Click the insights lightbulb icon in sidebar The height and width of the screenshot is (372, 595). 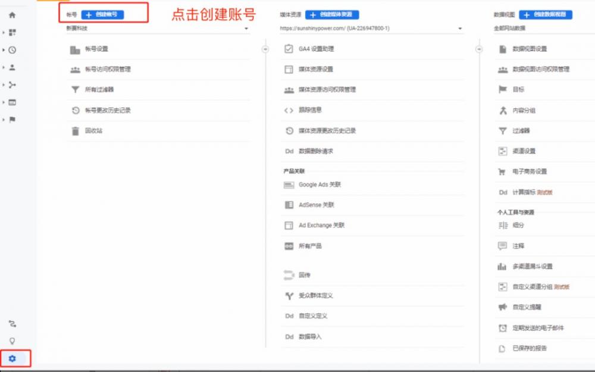coord(12,339)
